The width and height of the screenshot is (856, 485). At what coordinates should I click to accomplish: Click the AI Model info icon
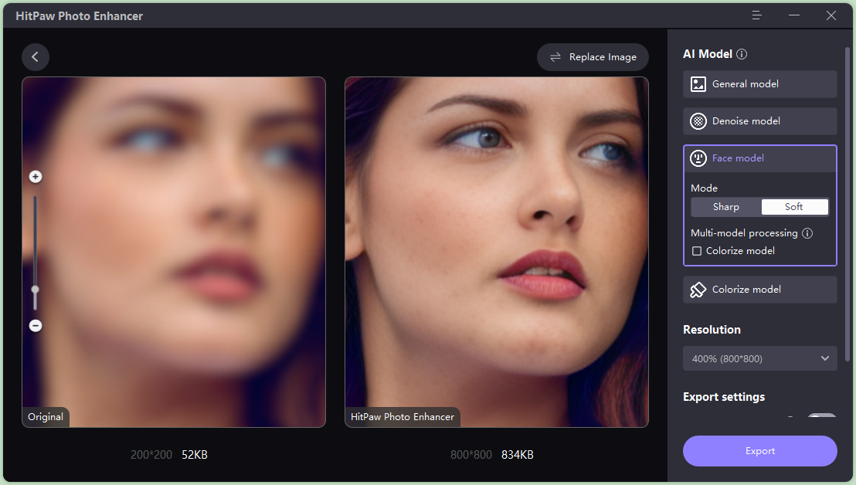tap(742, 54)
